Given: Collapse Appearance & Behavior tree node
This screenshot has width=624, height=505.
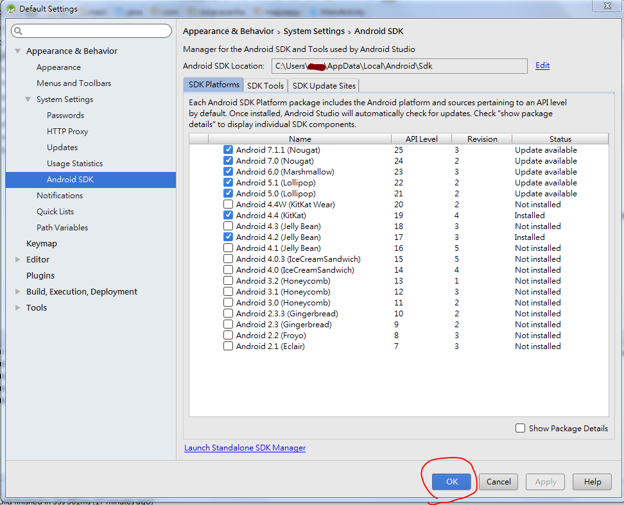Looking at the screenshot, I should [x=17, y=51].
